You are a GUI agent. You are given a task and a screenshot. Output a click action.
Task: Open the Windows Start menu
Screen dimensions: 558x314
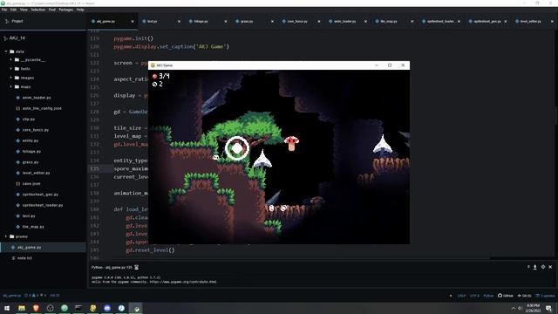pyautogui.click(x=7, y=308)
